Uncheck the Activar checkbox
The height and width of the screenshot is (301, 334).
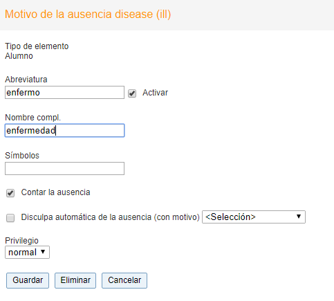point(132,93)
